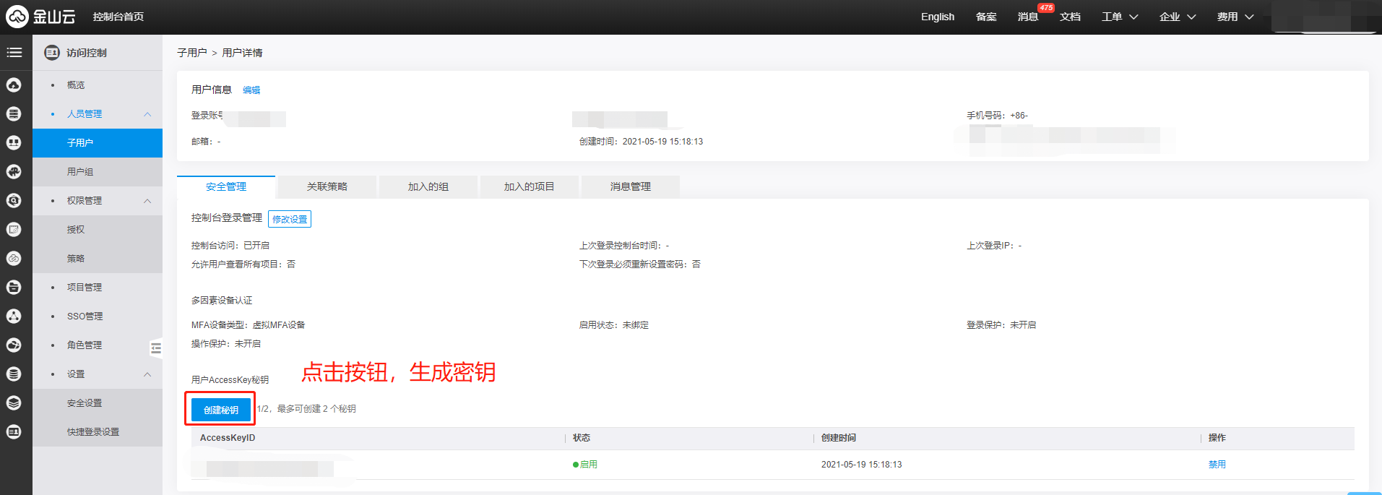Go back via 子用户 breadcrumb
The image size is (1382, 495).
pos(192,53)
